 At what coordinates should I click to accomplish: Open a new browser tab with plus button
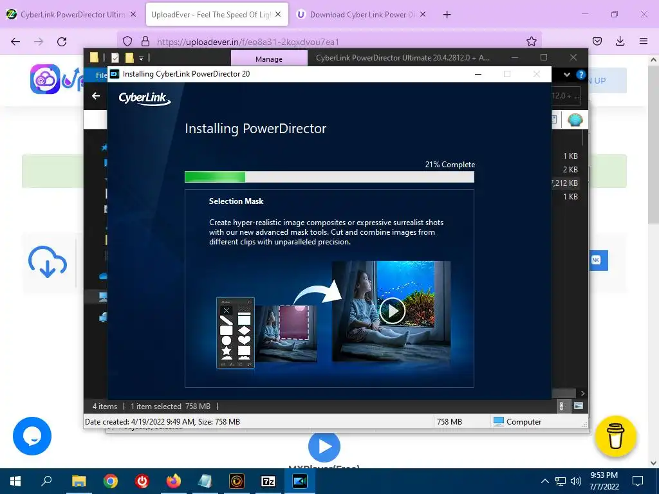coord(447,15)
